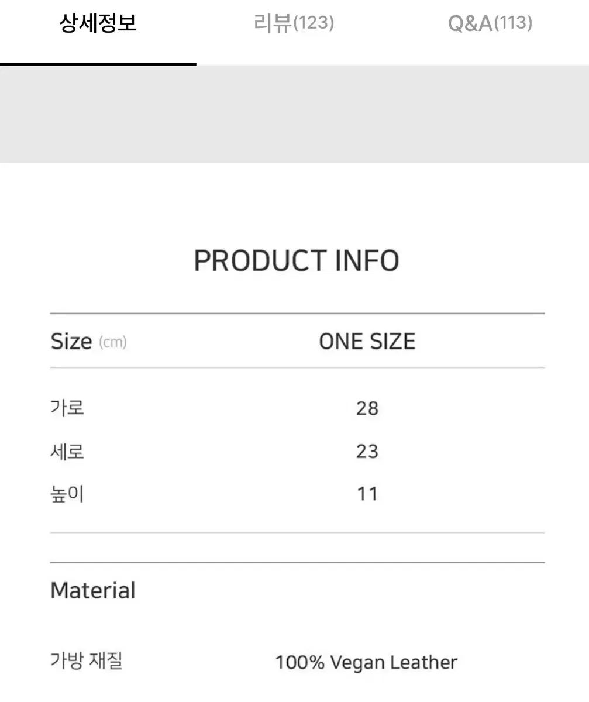Click the 100% Vegan Leather text
589x702 pixels.
[x=365, y=662]
